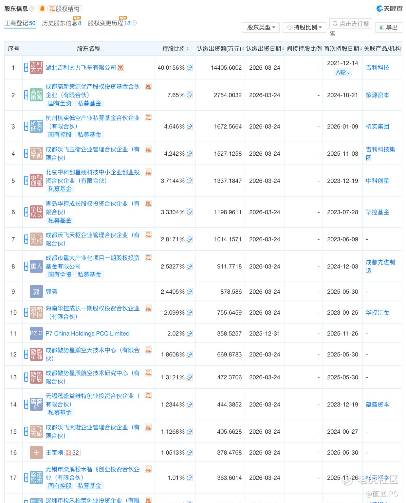Click 吉利太力 company logo thumbnail
The width and height of the screenshot is (406, 503).
click(36, 68)
